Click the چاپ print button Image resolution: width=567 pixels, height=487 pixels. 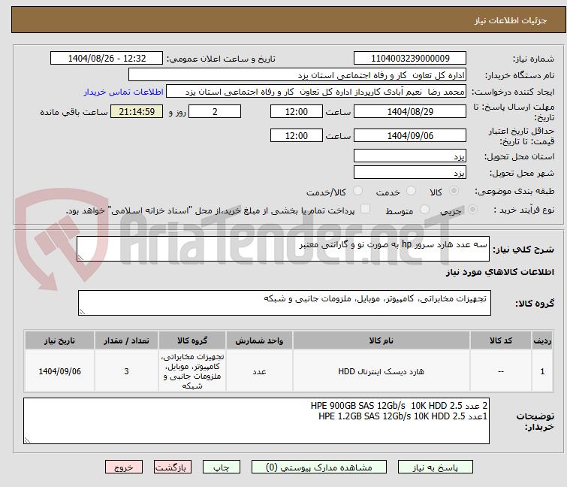click(x=222, y=467)
